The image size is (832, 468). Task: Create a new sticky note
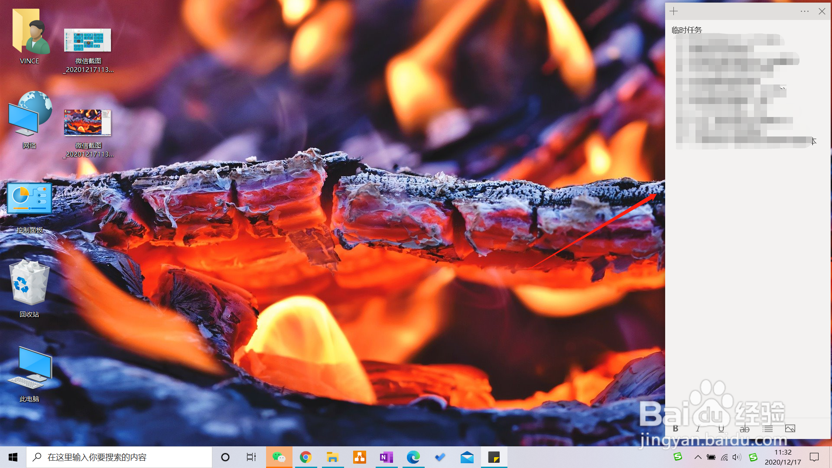pos(674,11)
